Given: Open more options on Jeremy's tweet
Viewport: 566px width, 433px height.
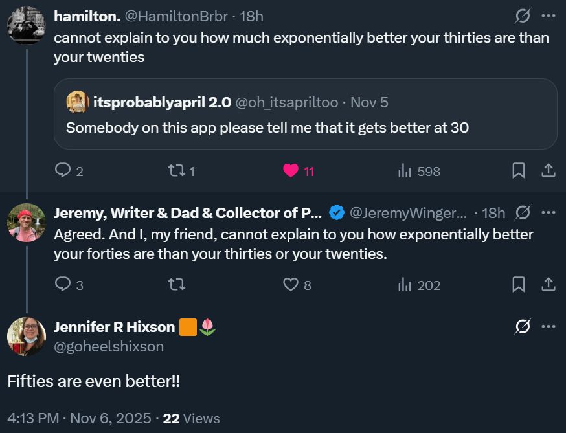Looking at the screenshot, I should pyautogui.click(x=548, y=212).
